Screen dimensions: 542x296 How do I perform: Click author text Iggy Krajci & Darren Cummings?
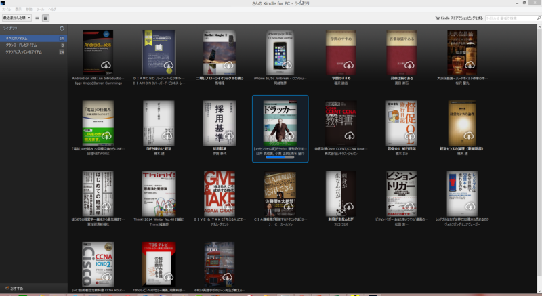click(98, 83)
